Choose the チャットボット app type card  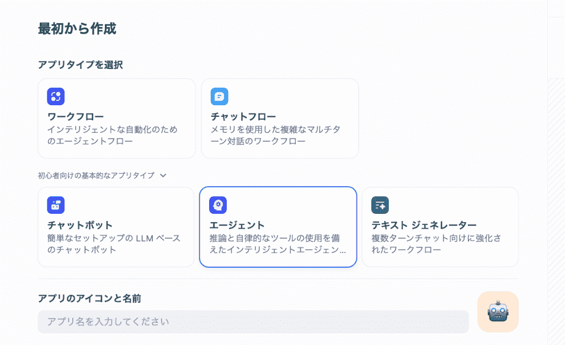(116, 227)
